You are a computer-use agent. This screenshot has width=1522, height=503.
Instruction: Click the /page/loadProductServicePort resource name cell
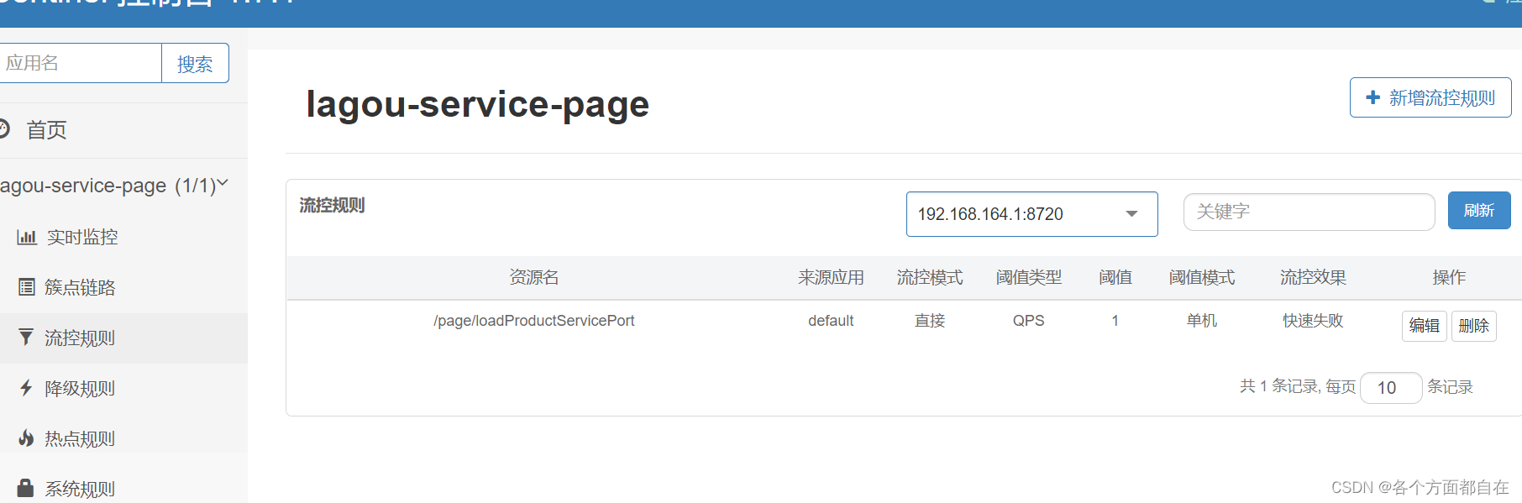pos(534,321)
